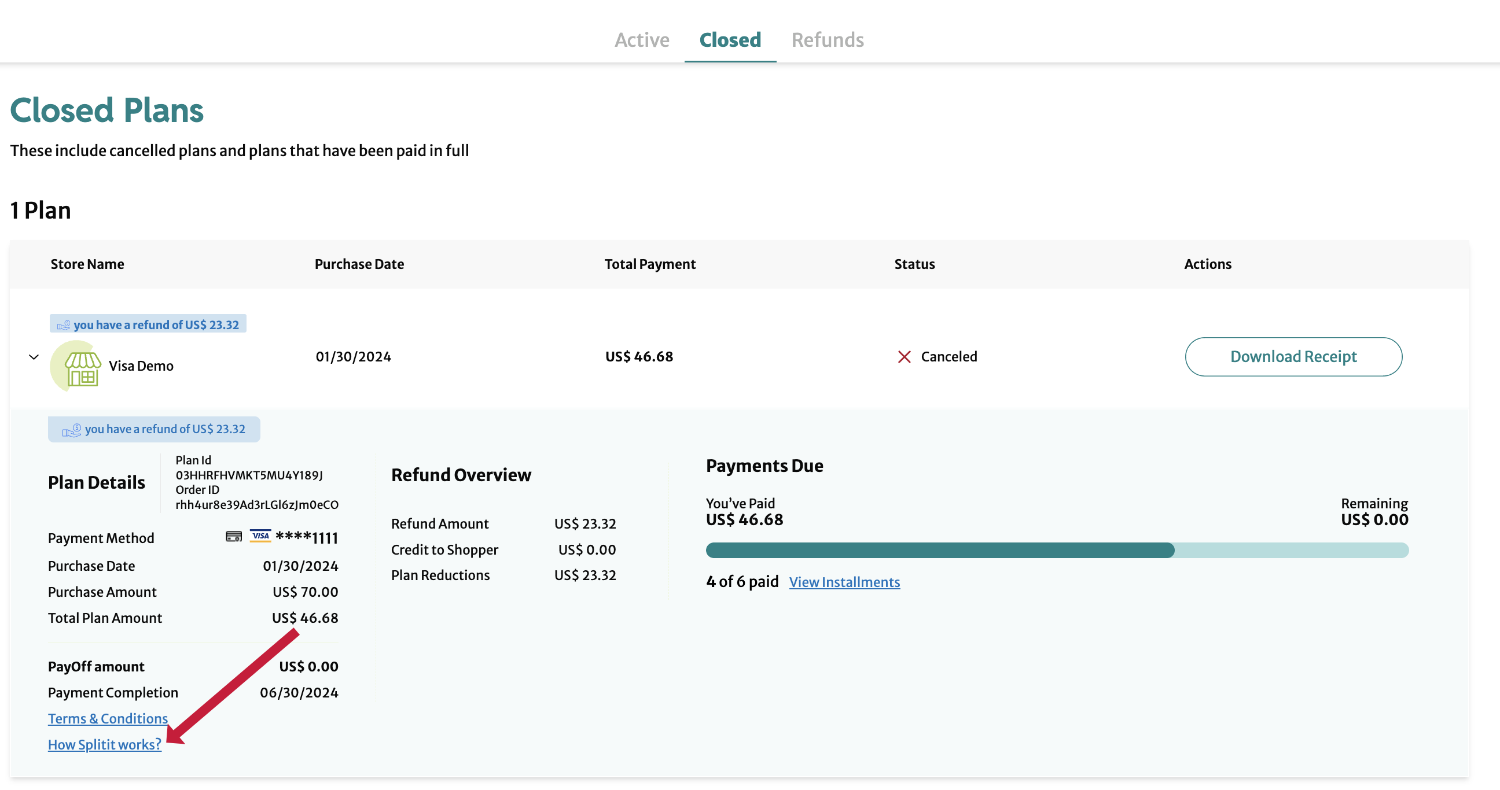1500x790 pixels.
Task: Click the Refund Overview heading
Action: (461, 475)
